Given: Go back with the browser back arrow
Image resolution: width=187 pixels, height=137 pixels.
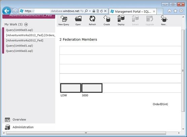Looking at the screenshot, I should coord(7,11).
